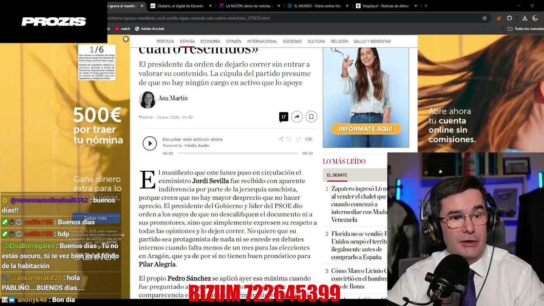This screenshot has width=544, height=306.
Task: Open author Ana Martín's page
Action: tap(173, 98)
